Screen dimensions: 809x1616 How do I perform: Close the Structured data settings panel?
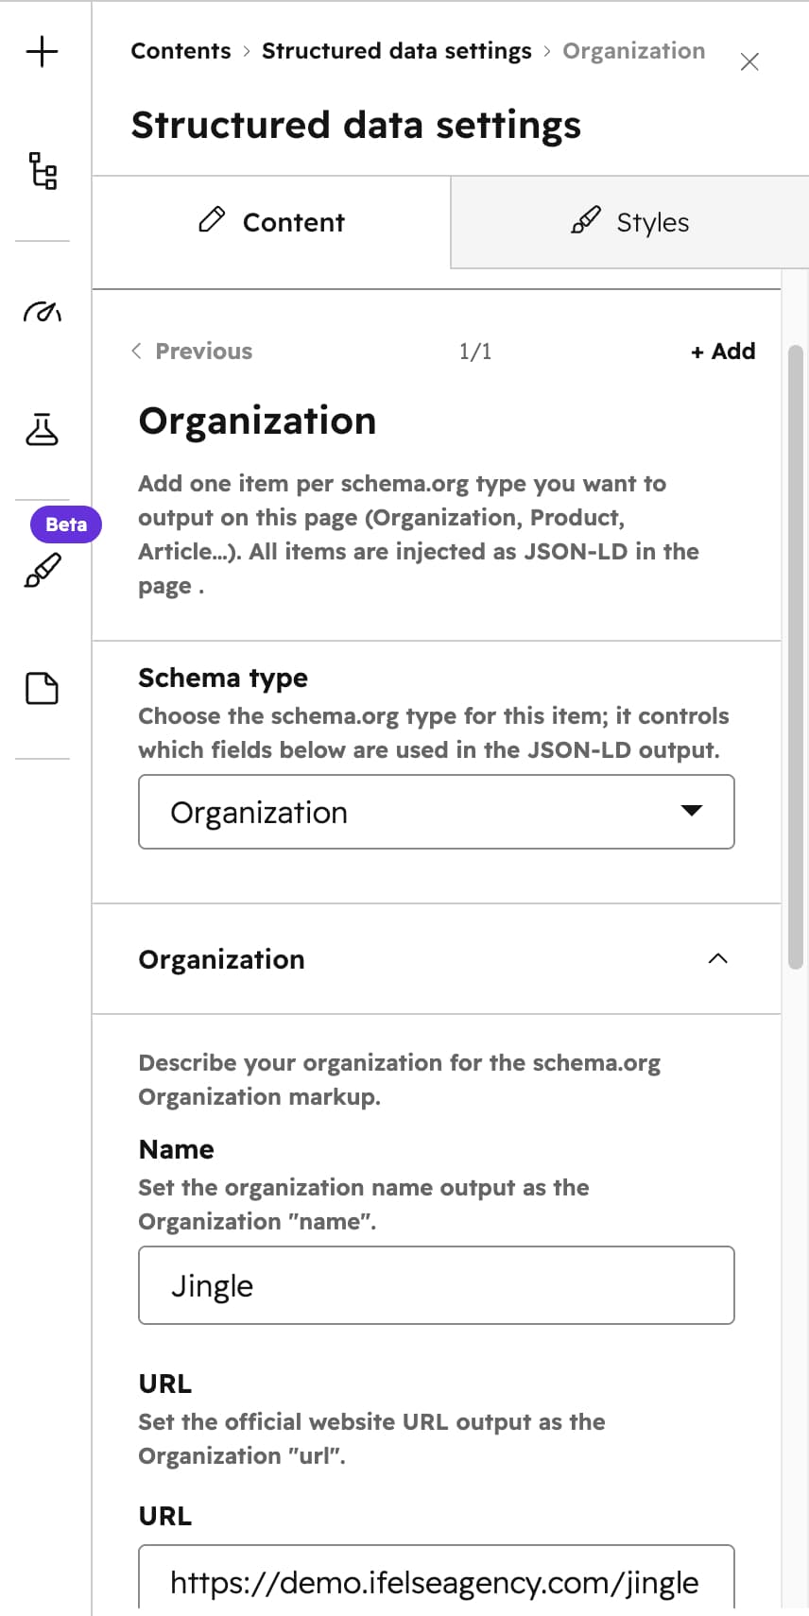coord(749,62)
